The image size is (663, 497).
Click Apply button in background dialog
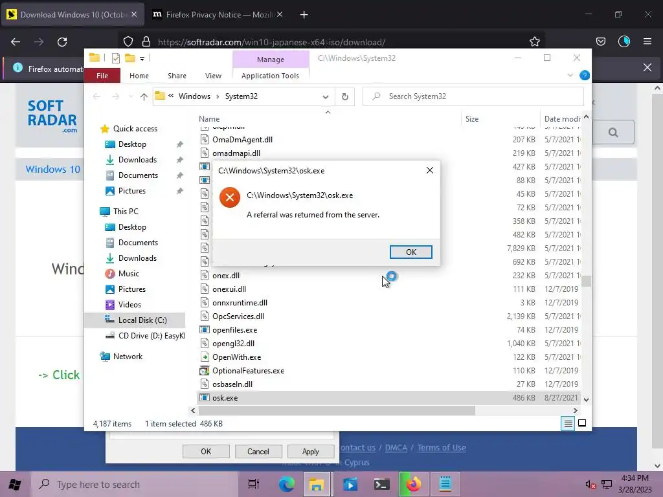click(x=310, y=451)
